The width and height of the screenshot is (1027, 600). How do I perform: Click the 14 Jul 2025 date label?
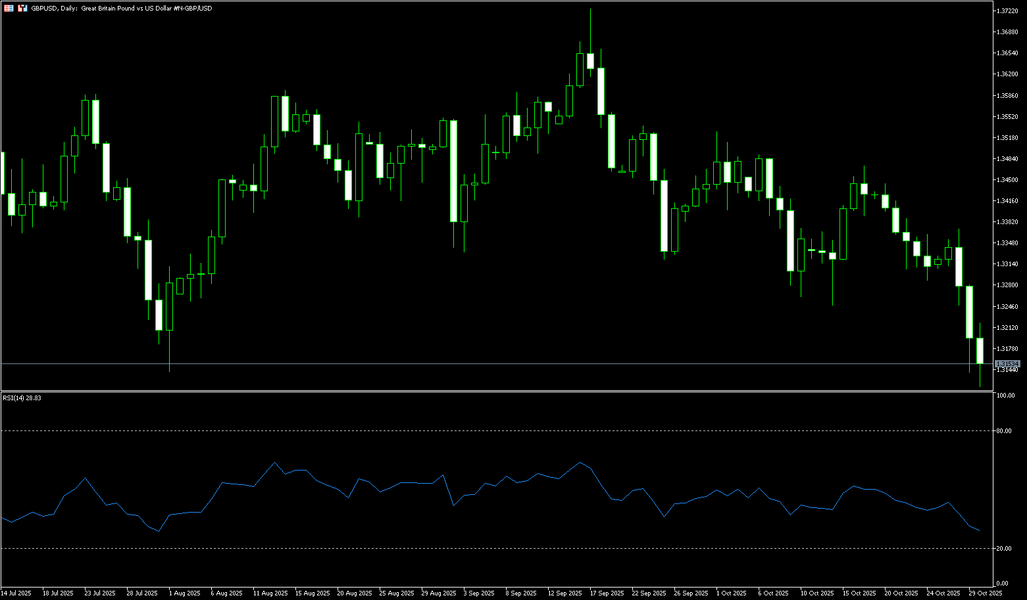pos(16,593)
